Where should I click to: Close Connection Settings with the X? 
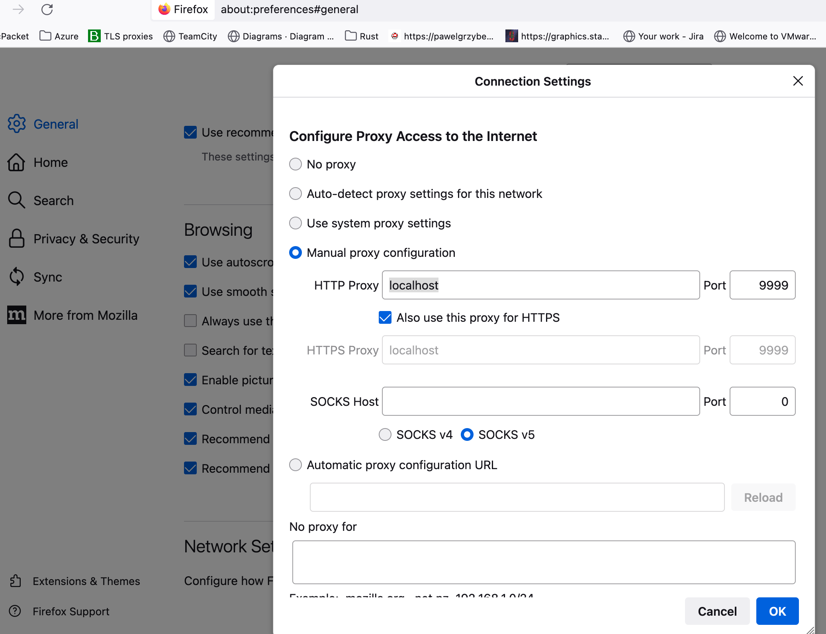(798, 81)
